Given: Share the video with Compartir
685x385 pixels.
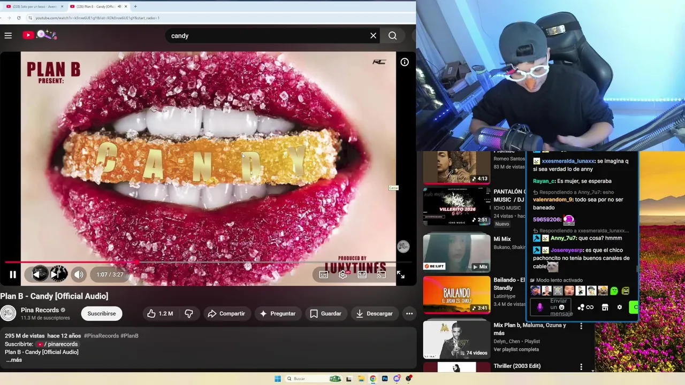Looking at the screenshot, I should tap(226, 313).
